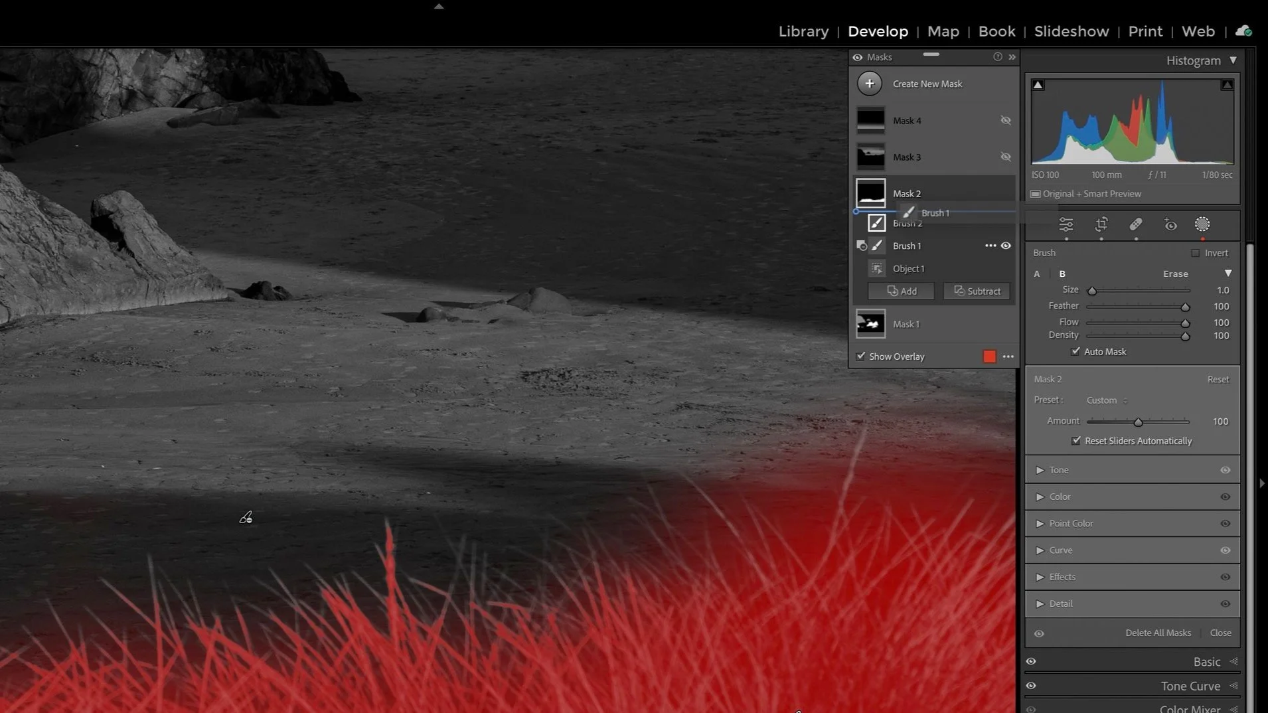Uncheck the Auto Mask option
1268x713 pixels.
tap(1076, 351)
